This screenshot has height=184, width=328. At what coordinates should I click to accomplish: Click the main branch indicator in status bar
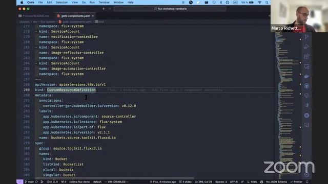[x=29, y=182]
